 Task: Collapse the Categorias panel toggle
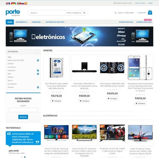(37, 52)
